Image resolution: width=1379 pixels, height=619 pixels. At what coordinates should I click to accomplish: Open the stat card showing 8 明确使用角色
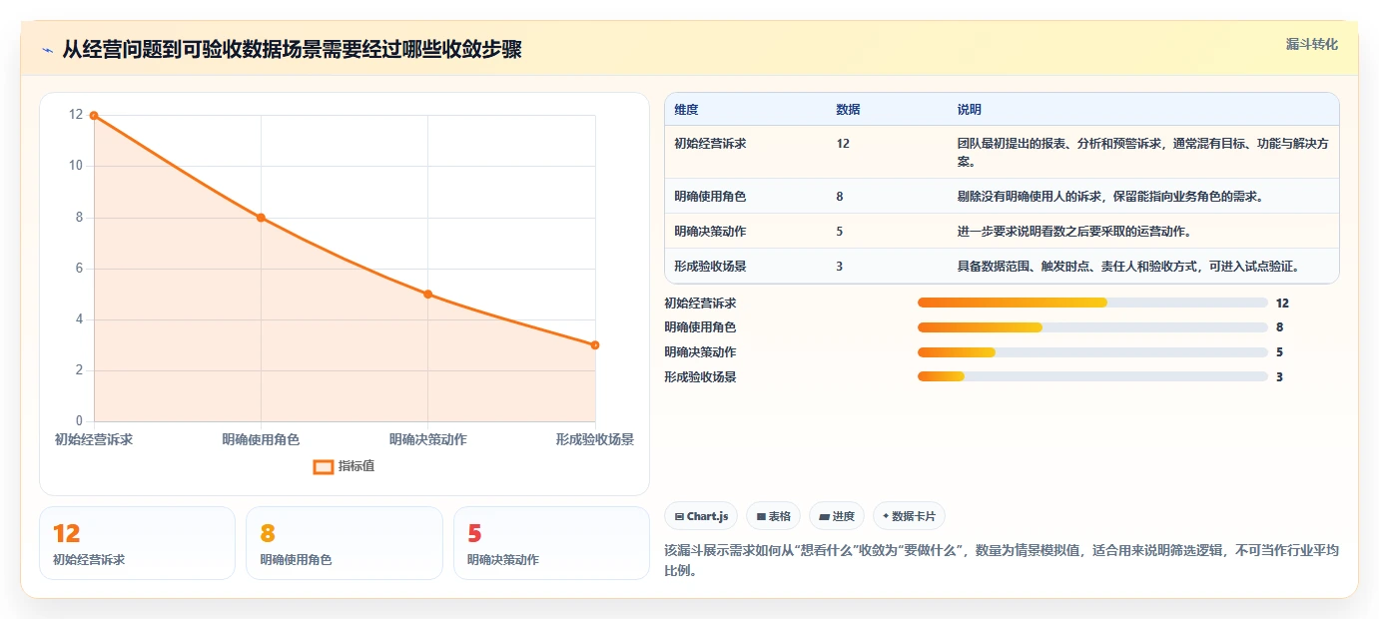pos(344,543)
